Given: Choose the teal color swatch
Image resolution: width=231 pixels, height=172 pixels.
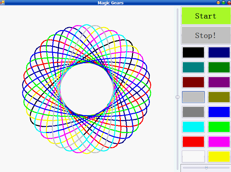Looking at the screenshot, I should (193, 67).
